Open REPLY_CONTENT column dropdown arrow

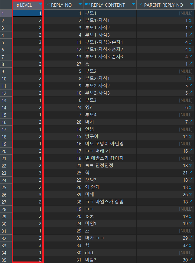tap(133, 4)
